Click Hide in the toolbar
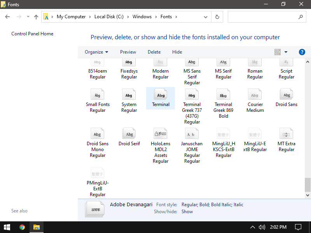This screenshot has width=311, height=233. [x=177, y=52]
